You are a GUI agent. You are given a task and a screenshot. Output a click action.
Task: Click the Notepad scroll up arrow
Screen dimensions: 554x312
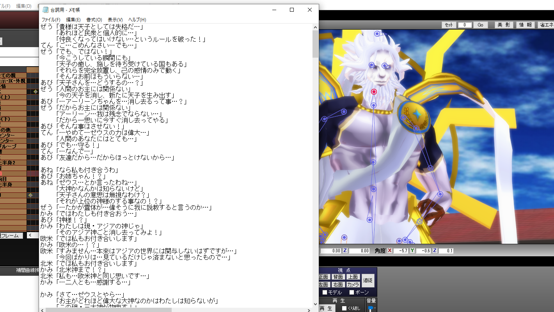point(315,27)
